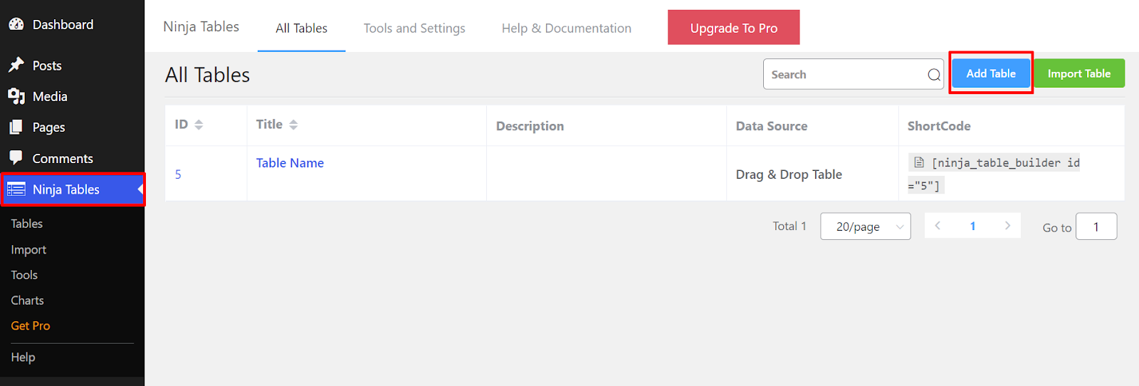This screenshot has height=386, width=1139.
Task: Open Tools and Settings tab
Action: click(x=414, y=28)
